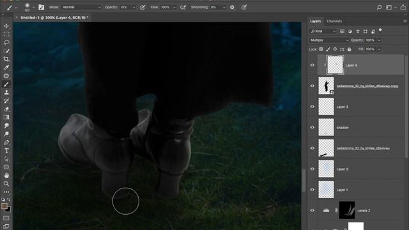This screenshot has width=409, height=230.
Task: Open the Edit Toolbar ellipsis menu
Action: (6, 192)
